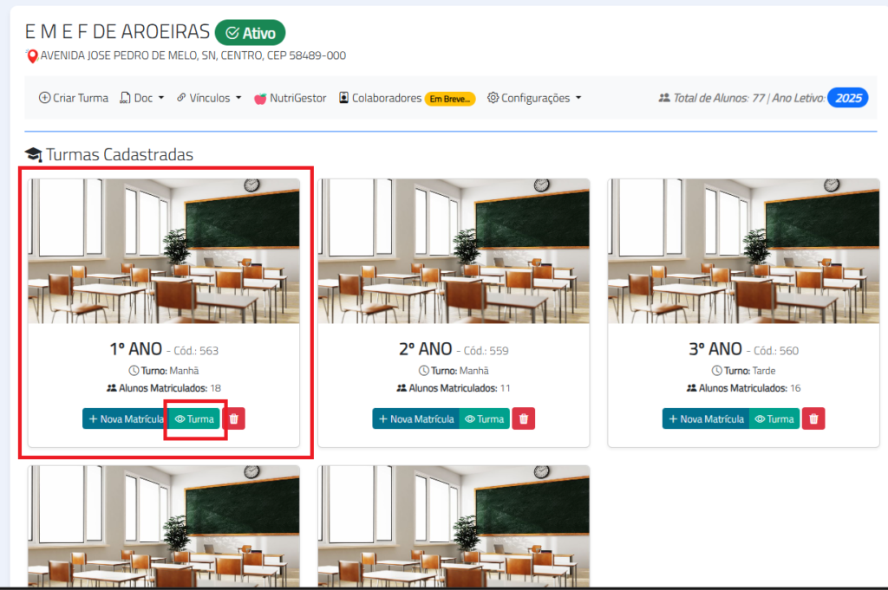View the 3º ANO class with Turma button
Viewport: 888px width, 590px height.
pyautogui.click(x=774, y=418)
